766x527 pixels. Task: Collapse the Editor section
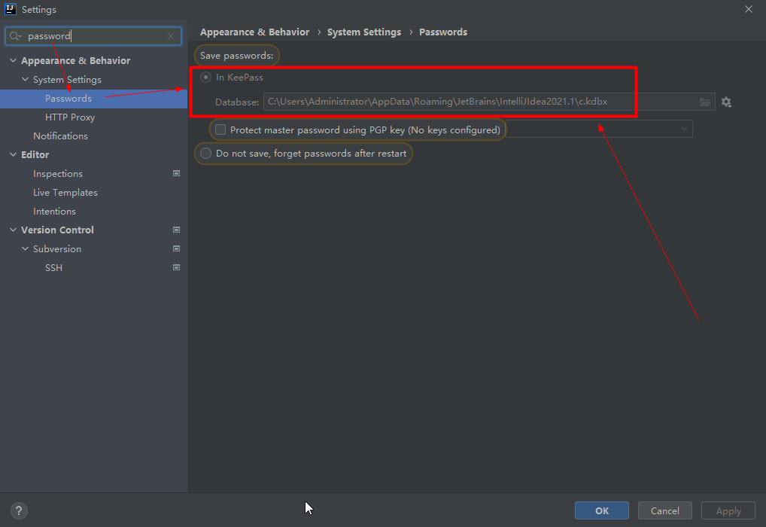(14, 154)
